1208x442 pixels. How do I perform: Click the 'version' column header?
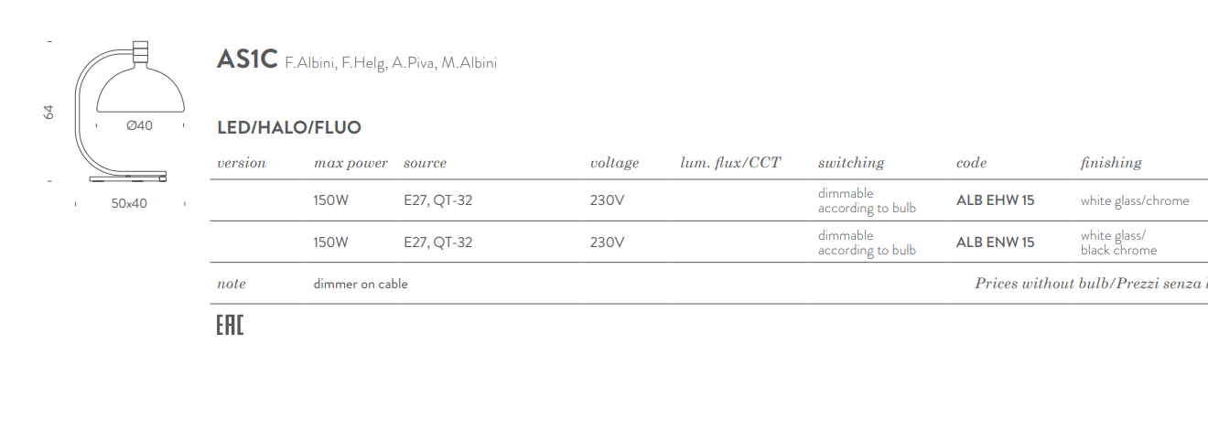coord(242,163)
